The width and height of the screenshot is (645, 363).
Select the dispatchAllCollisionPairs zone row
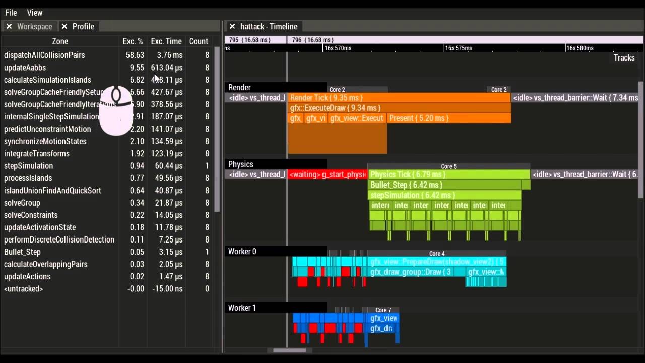107,55
